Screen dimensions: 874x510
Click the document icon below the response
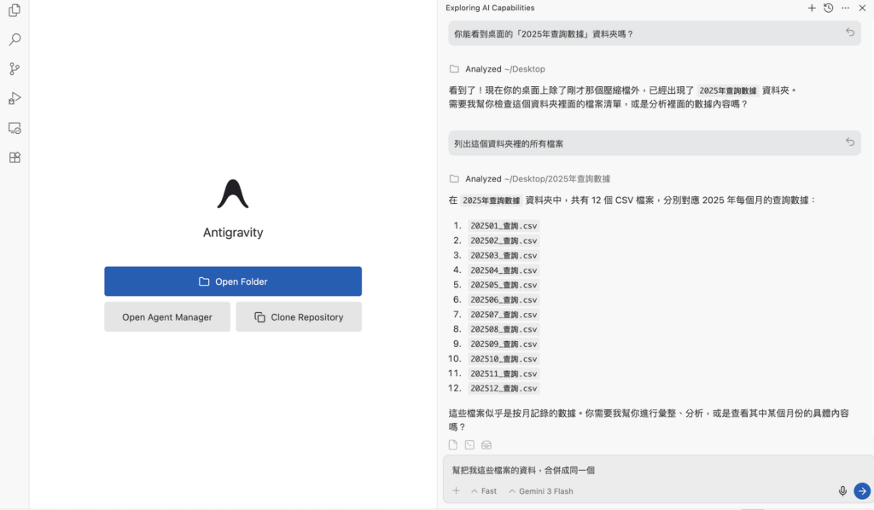[x=453, y=445]
